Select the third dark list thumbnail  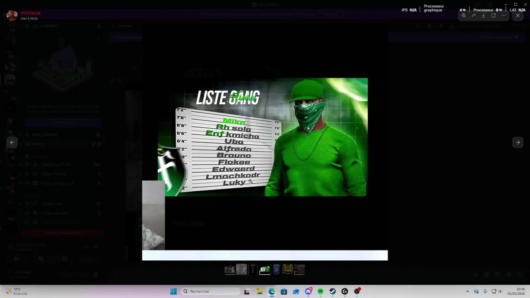(x=253, y=269)
